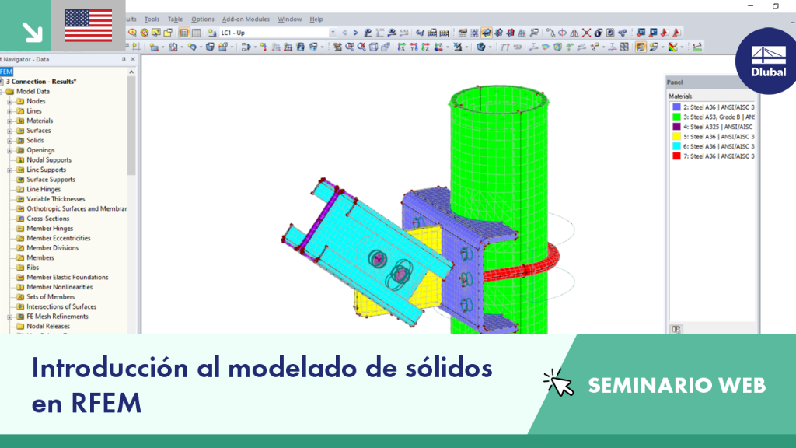This screenshot has height=448, width=796.
Task: Click the view in X direction icon
Action: tap(401, 47)
